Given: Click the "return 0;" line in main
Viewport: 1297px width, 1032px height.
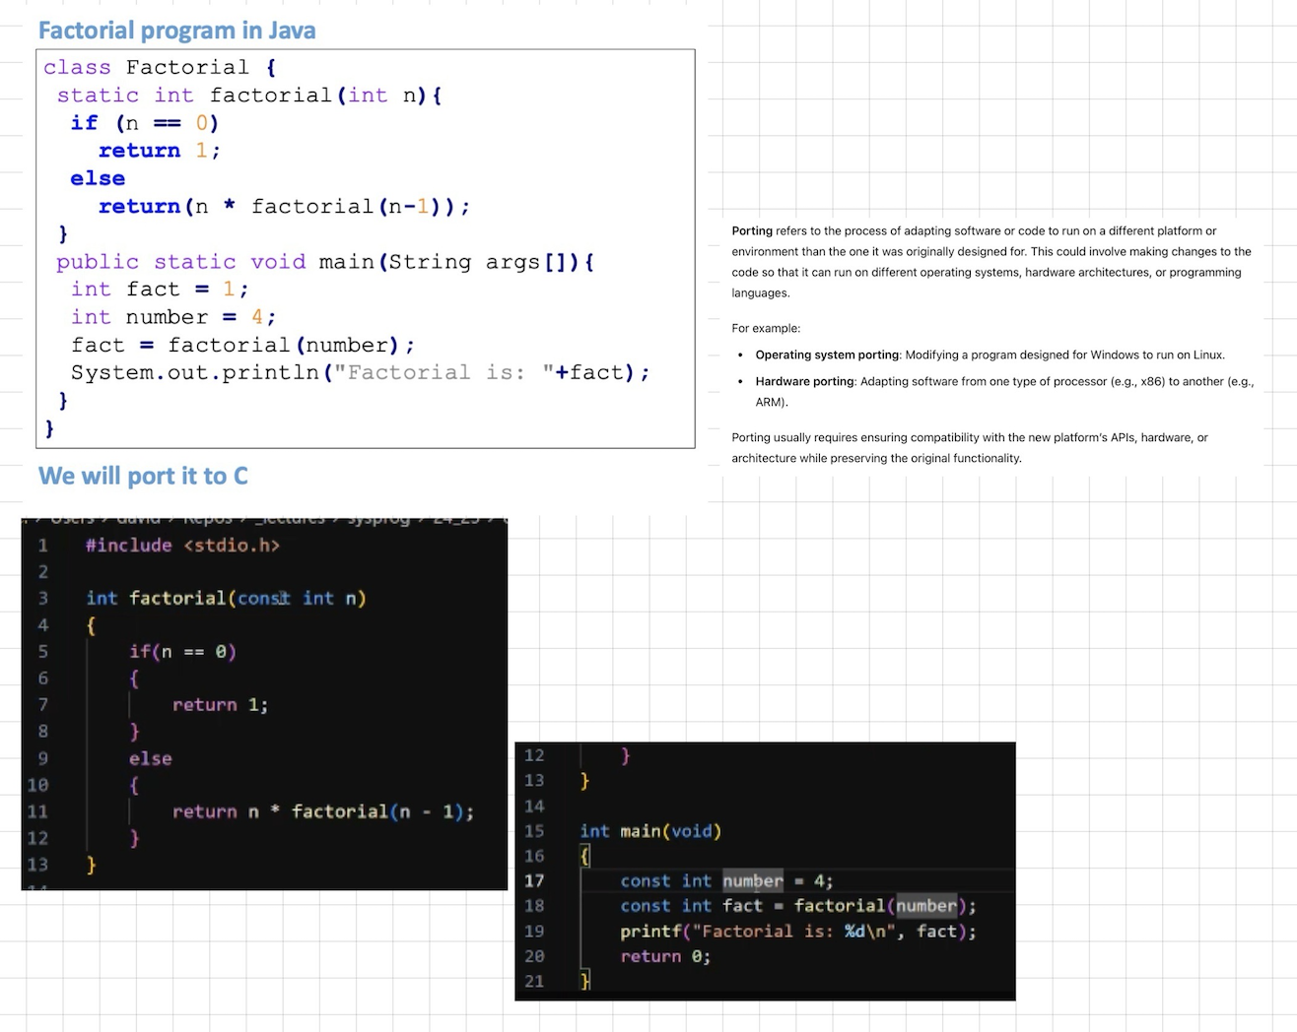Looking at the screenshot, I should point(665,956).
